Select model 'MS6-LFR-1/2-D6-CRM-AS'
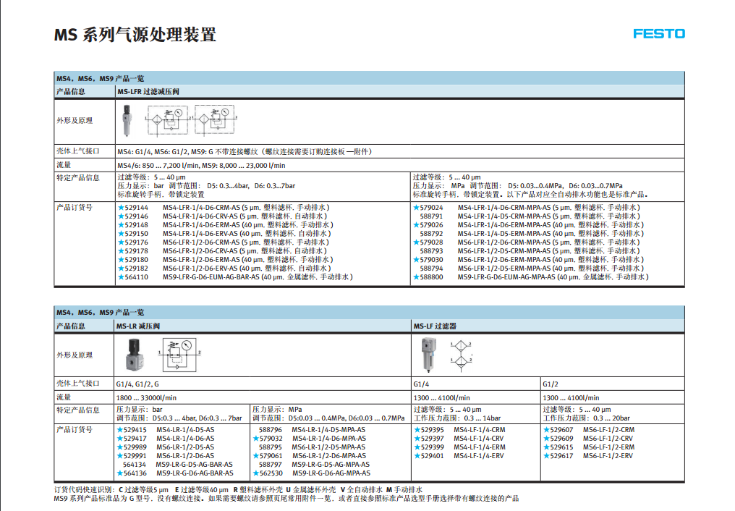The image size is (735, 511). (x=202, y=242)
